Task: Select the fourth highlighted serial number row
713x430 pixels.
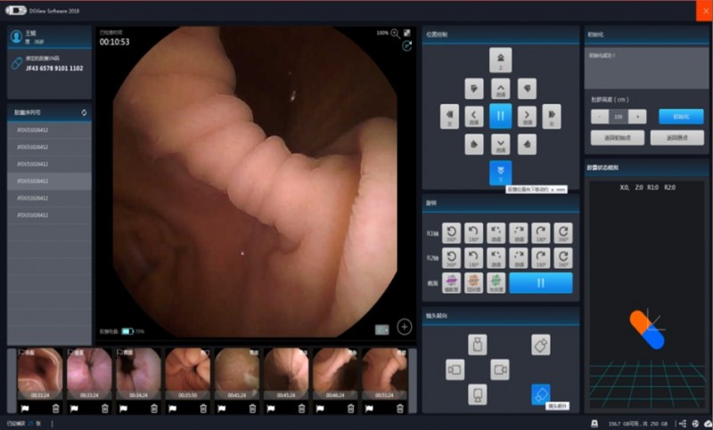Action: tap(49, 181)
